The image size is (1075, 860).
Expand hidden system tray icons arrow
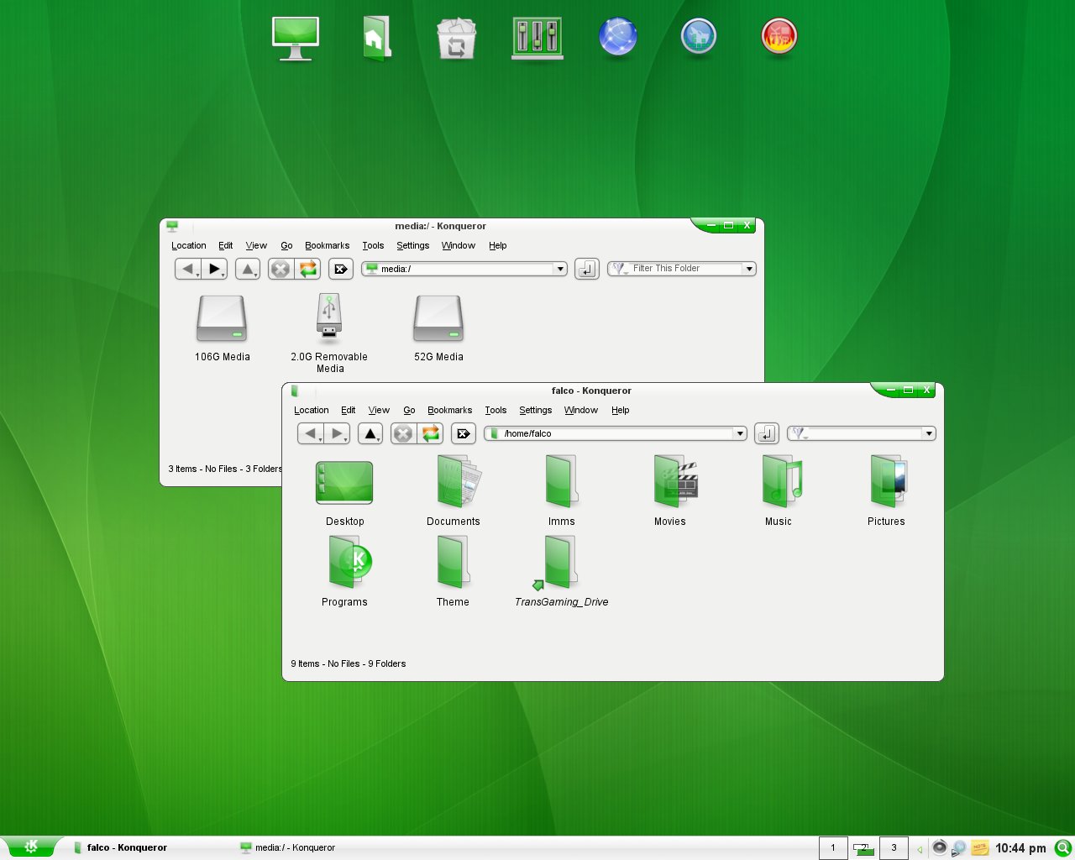coord(920,848)
